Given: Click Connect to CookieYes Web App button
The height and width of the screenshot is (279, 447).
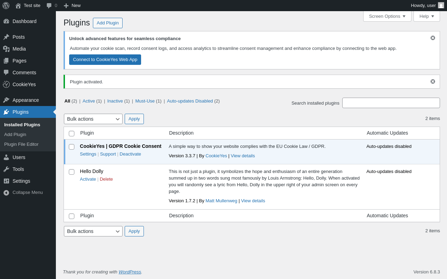Looking at the screenshot, I should 105,60.
